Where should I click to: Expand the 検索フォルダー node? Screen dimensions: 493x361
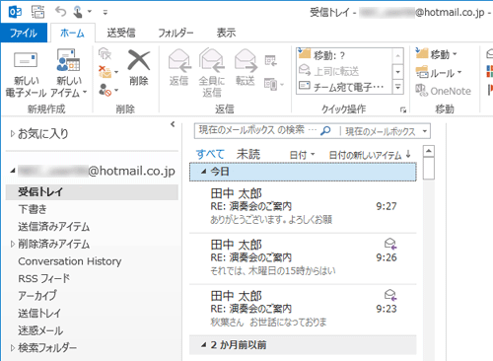coord(13,348)
